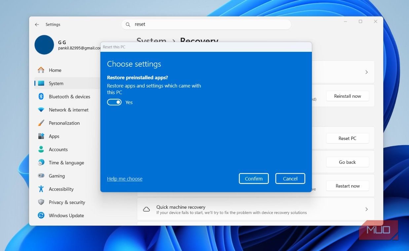Open Personalization paintbrush icon

click(41, 123)
